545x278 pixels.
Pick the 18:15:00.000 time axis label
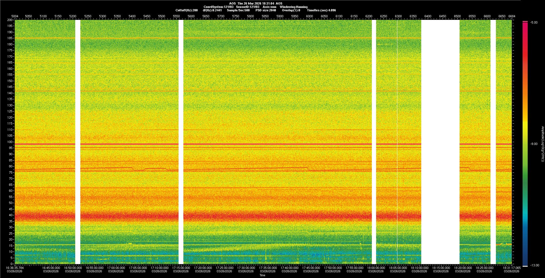[x=441, y=268]
